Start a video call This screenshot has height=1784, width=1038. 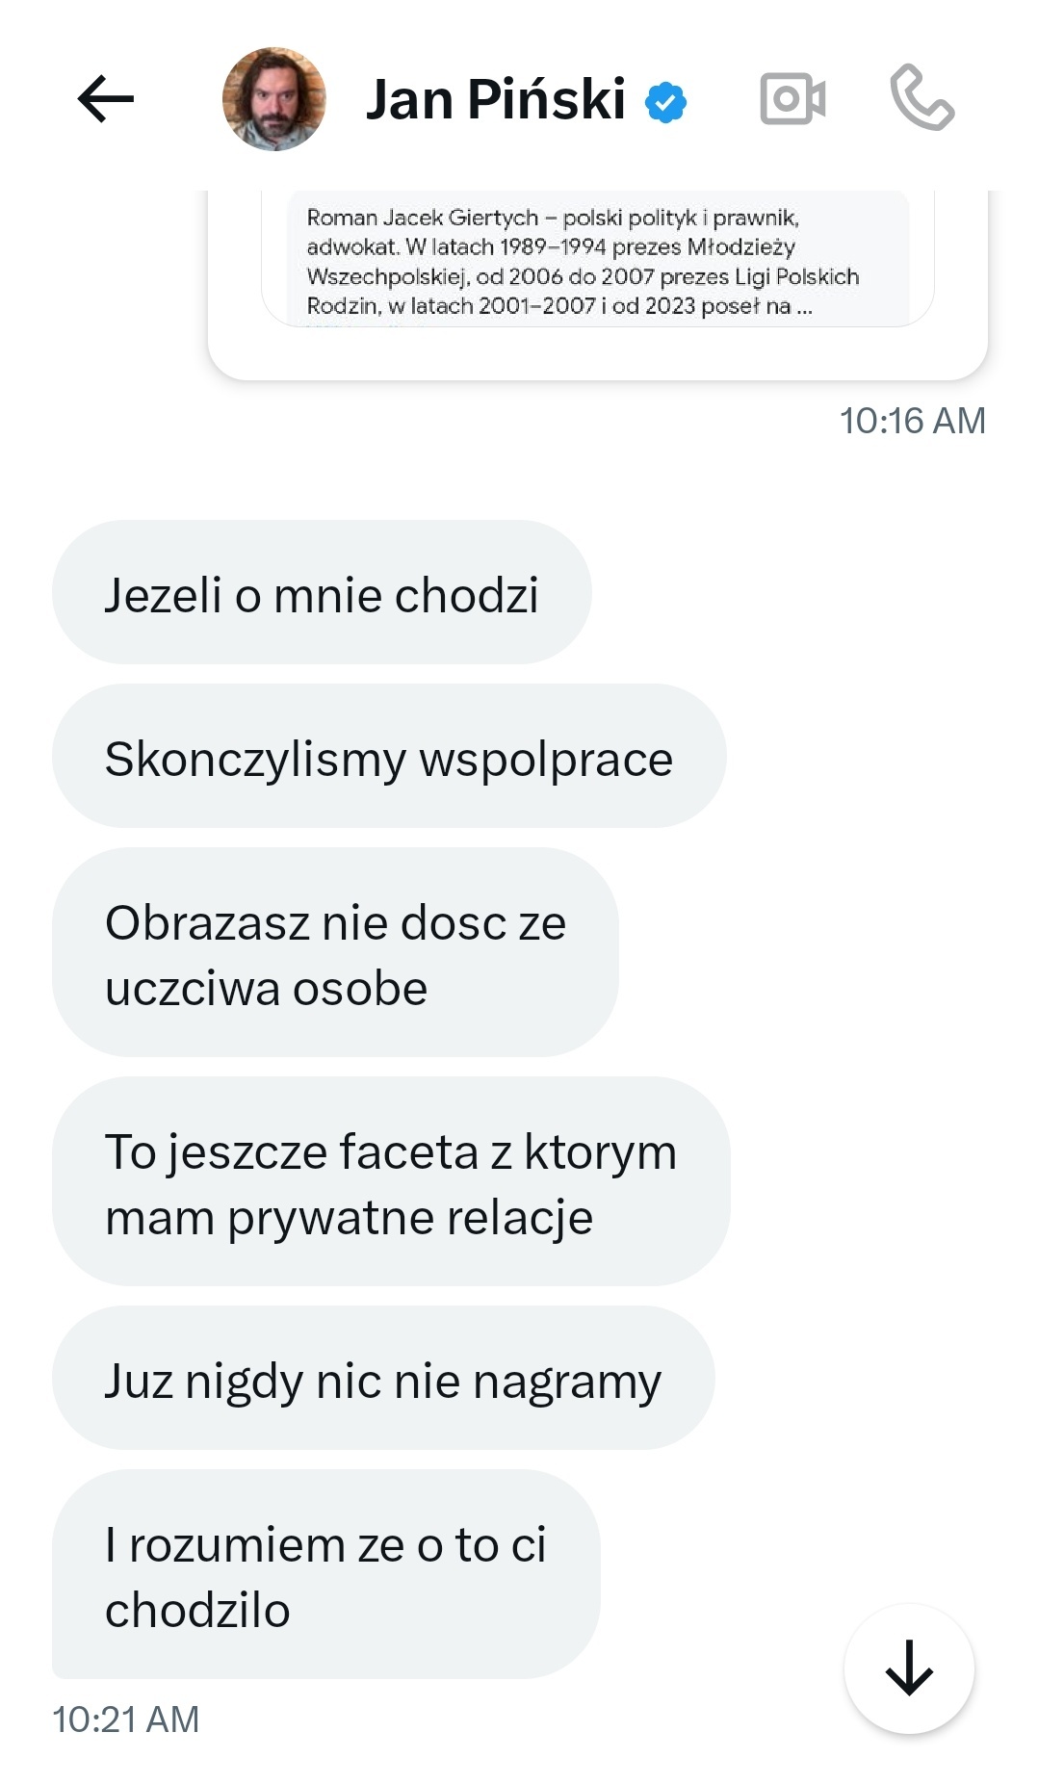792,99
